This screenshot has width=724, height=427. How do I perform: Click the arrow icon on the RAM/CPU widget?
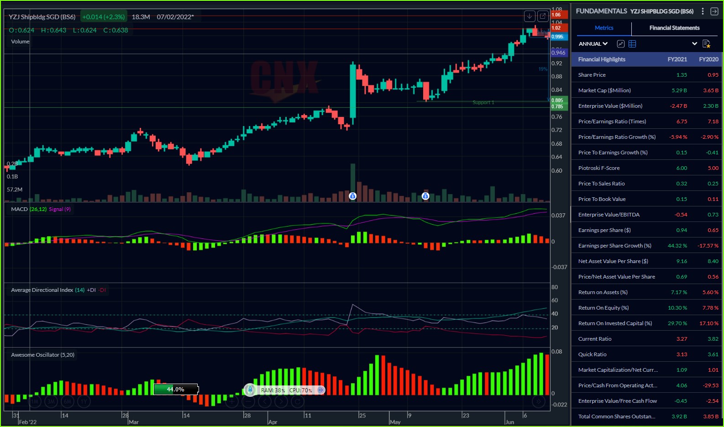click(321, 390)
